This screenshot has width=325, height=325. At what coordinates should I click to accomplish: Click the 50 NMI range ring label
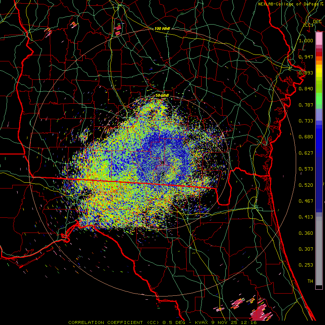pyautogui.click(x=162, y=95)
